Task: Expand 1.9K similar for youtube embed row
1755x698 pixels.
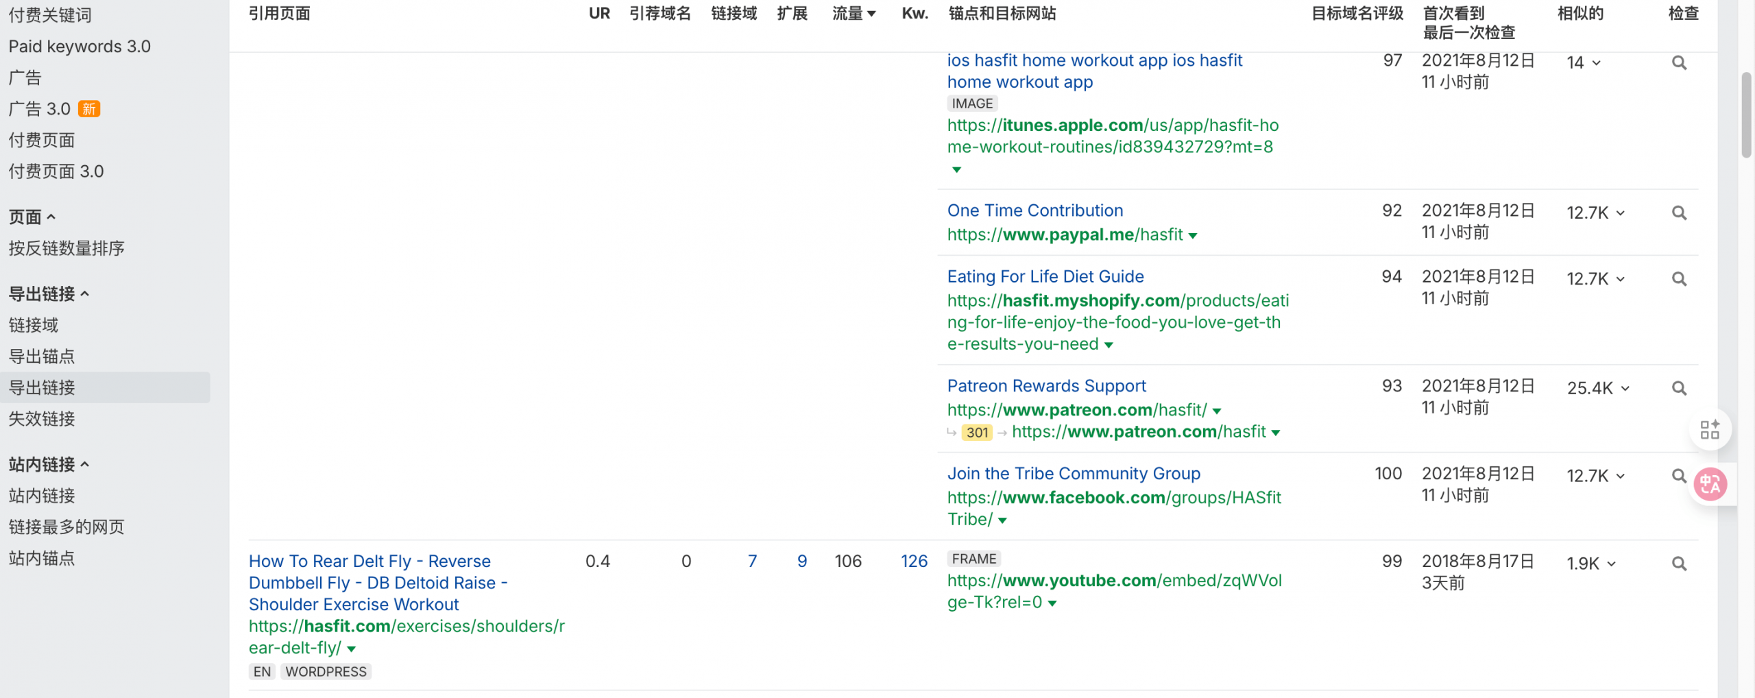Action: 1591,564
